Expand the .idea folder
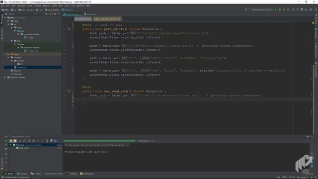 point(8,21)
